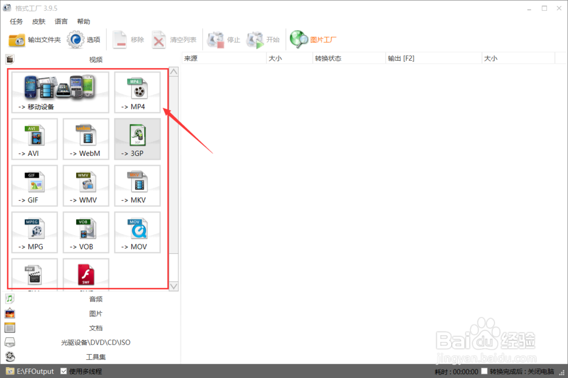Enable 转换完成后:关闭电脑 checkbox
The width and height of the screenshot is (568, 378).
(x=485, y=371)
